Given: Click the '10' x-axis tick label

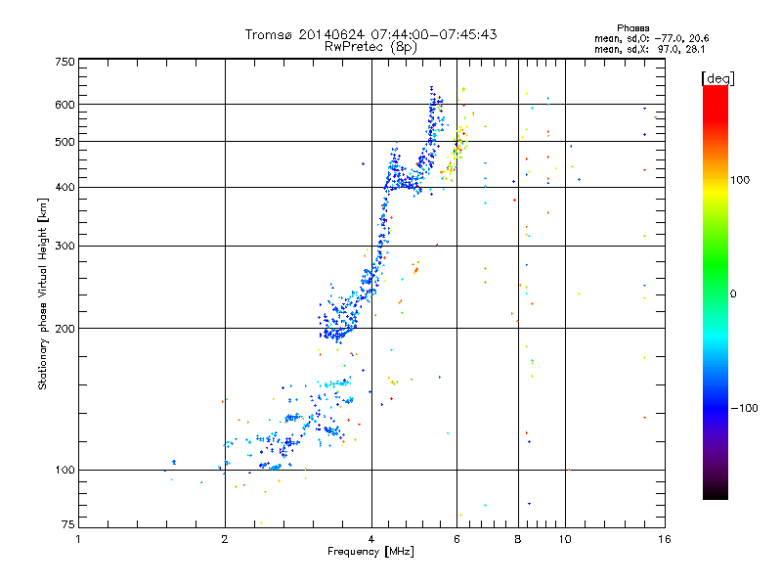Looking at the screenshot, I should 565,539.
